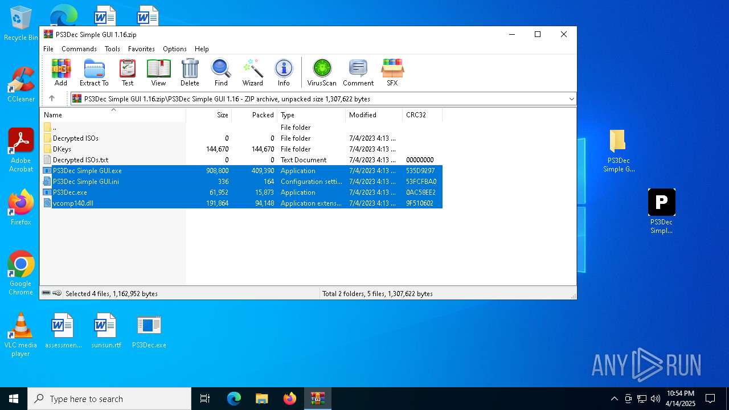Select PS3Dec Simple GUI.exe file

click(242, 171)
